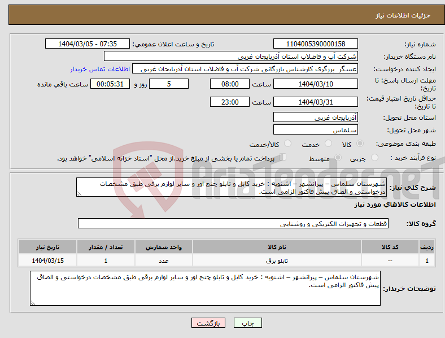Click the request creator field عسگر برزگری
The height and width of the screenshot is (338, 445).
pyautogui.click(x=245, y=69)
